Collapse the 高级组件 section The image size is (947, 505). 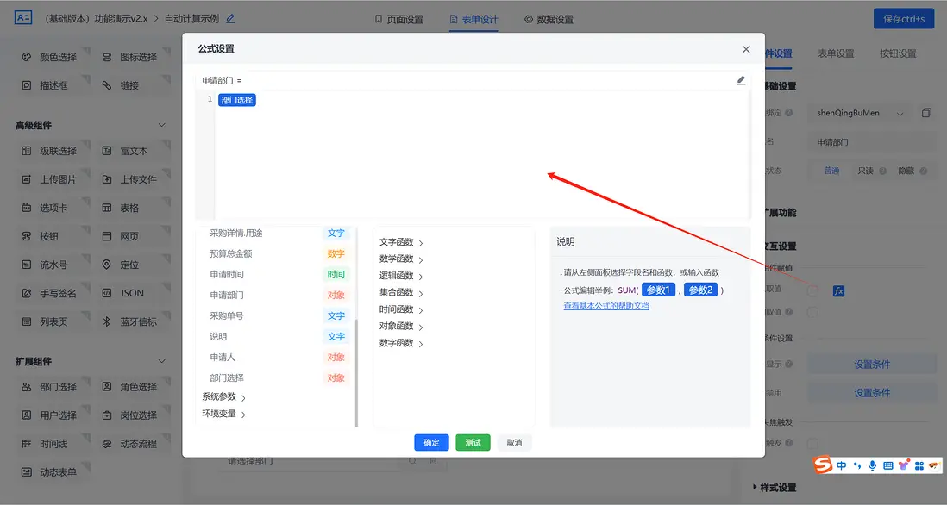click(162, 125)
